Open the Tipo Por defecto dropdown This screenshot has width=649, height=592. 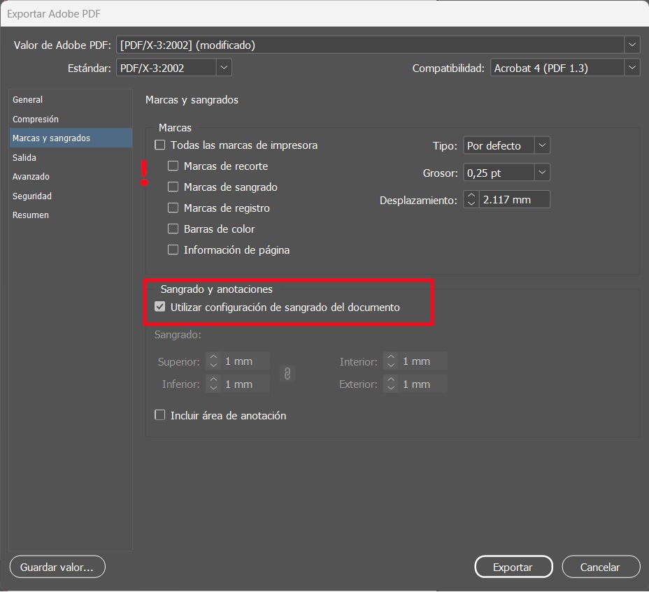tap(542, 145)
